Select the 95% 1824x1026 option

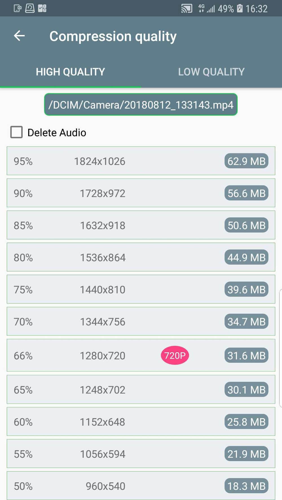141,161
